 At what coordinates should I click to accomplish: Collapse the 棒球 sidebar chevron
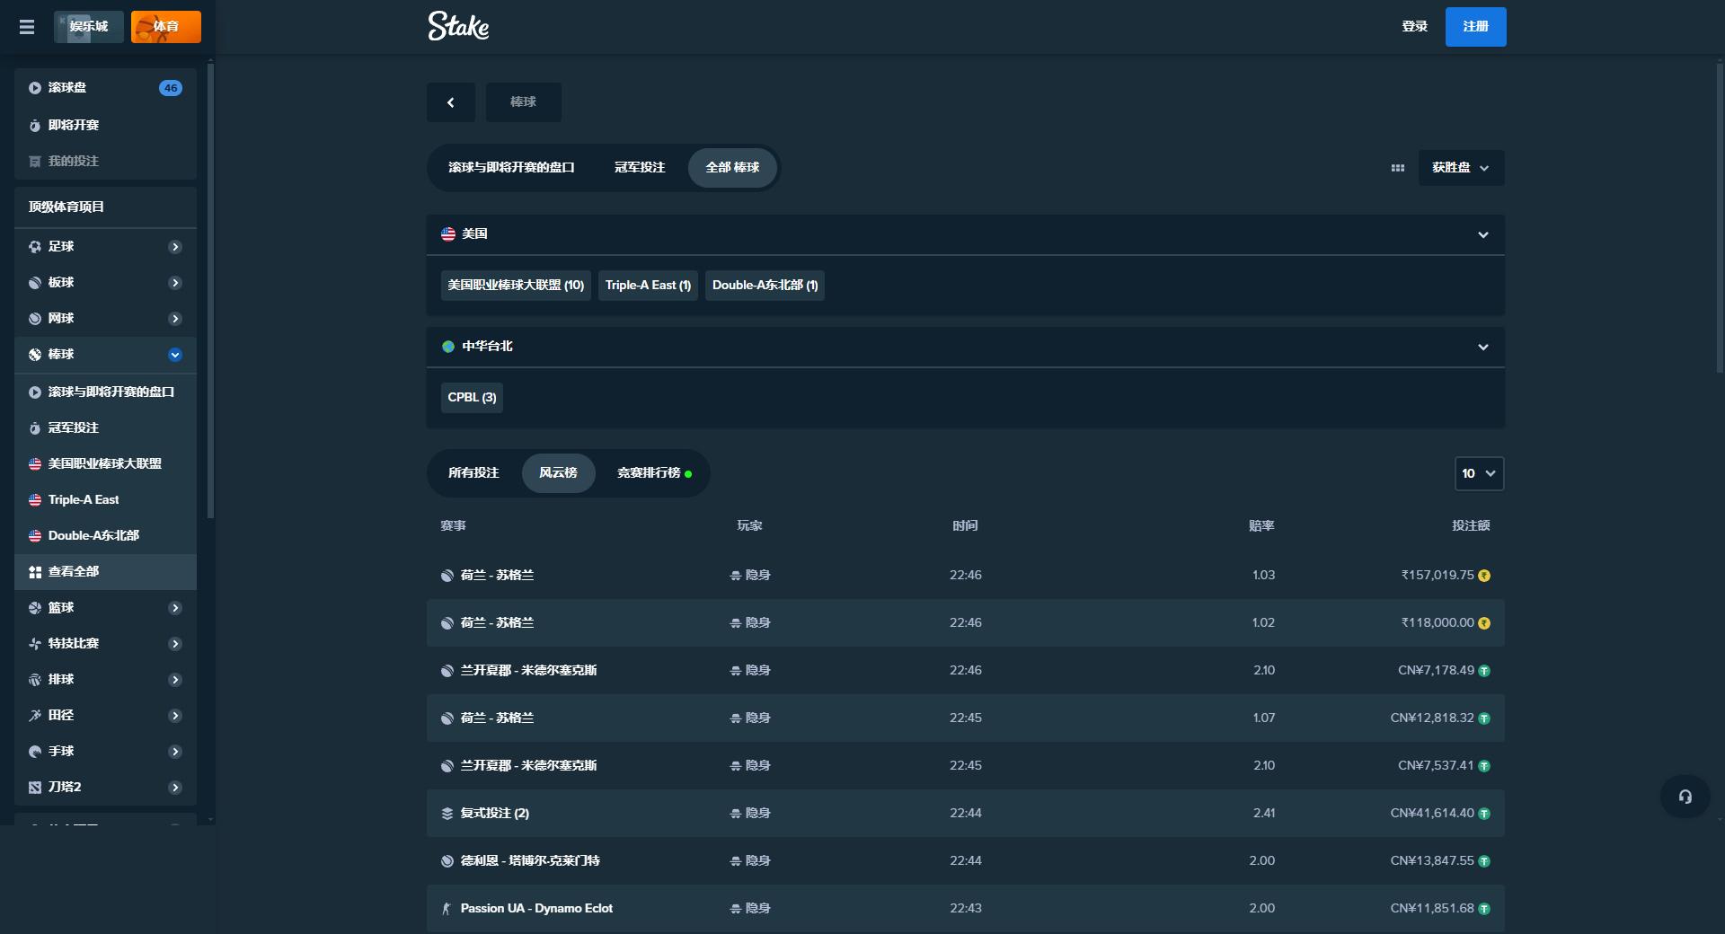[175, 355]
